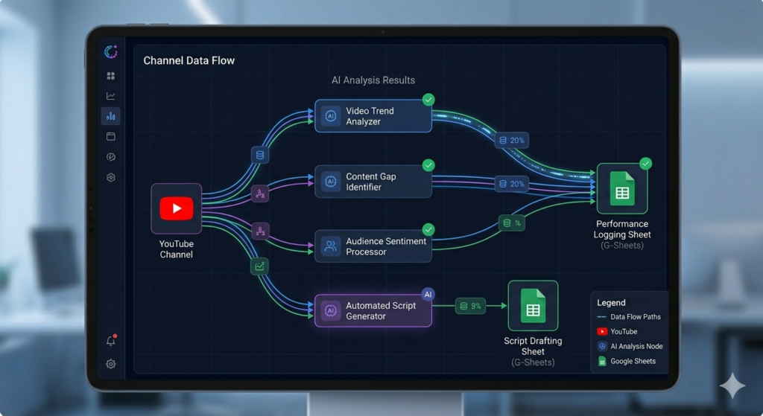Click the Google Sheets legend entry

click(627, 361)
